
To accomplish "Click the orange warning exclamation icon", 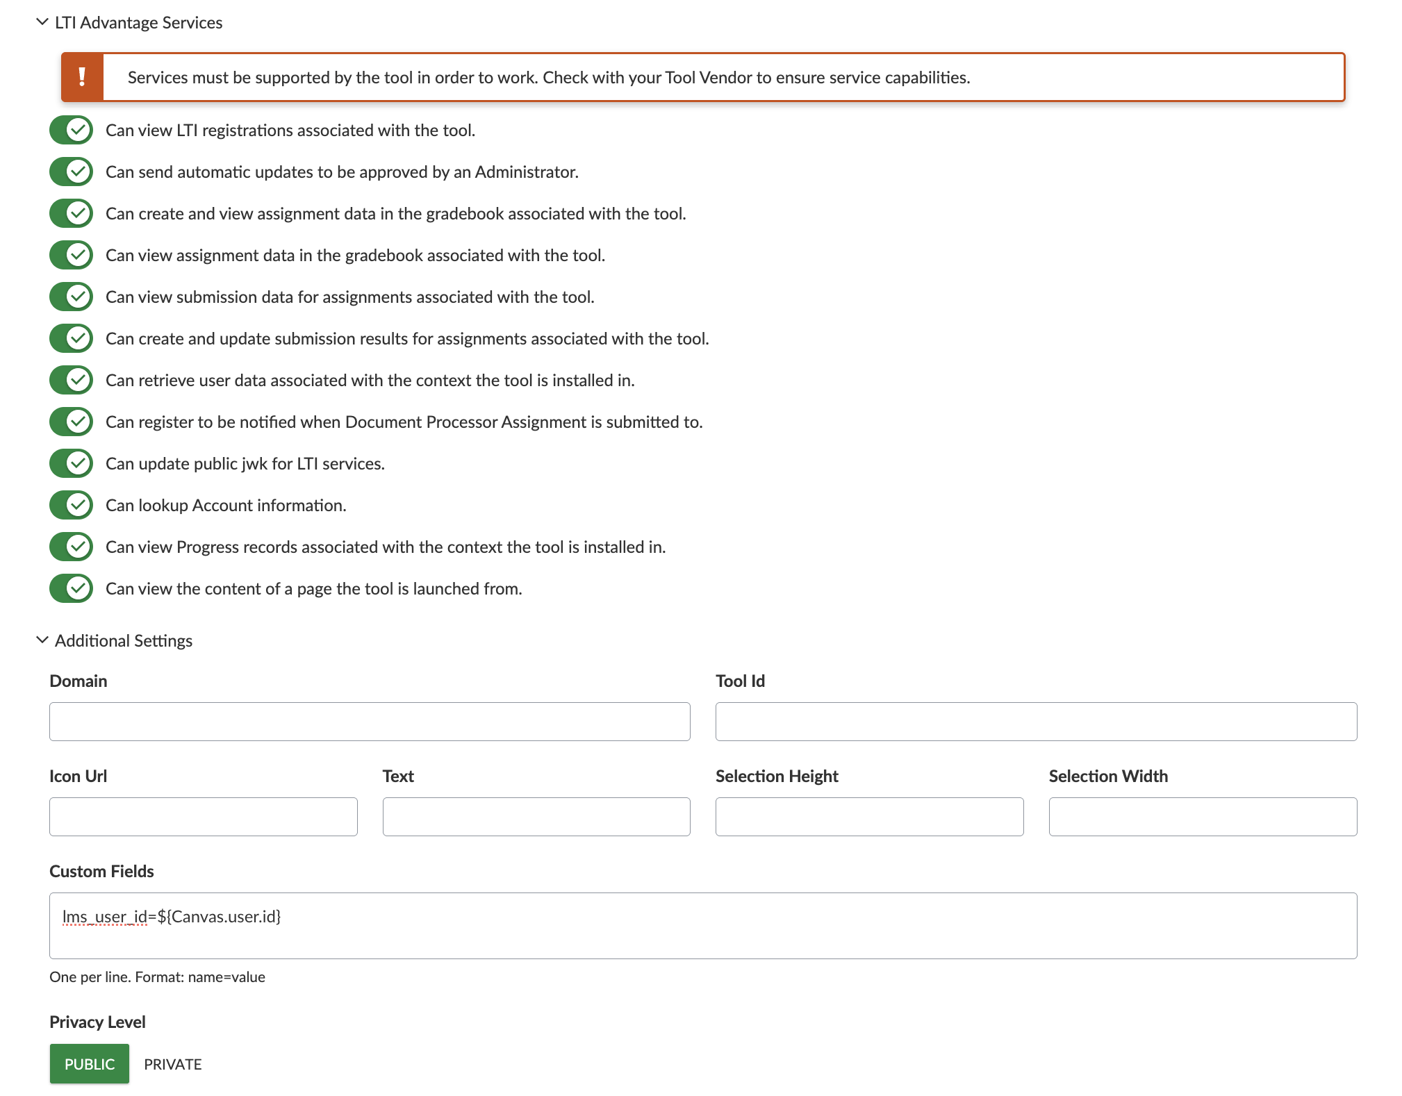I will [x=82, y=77].
